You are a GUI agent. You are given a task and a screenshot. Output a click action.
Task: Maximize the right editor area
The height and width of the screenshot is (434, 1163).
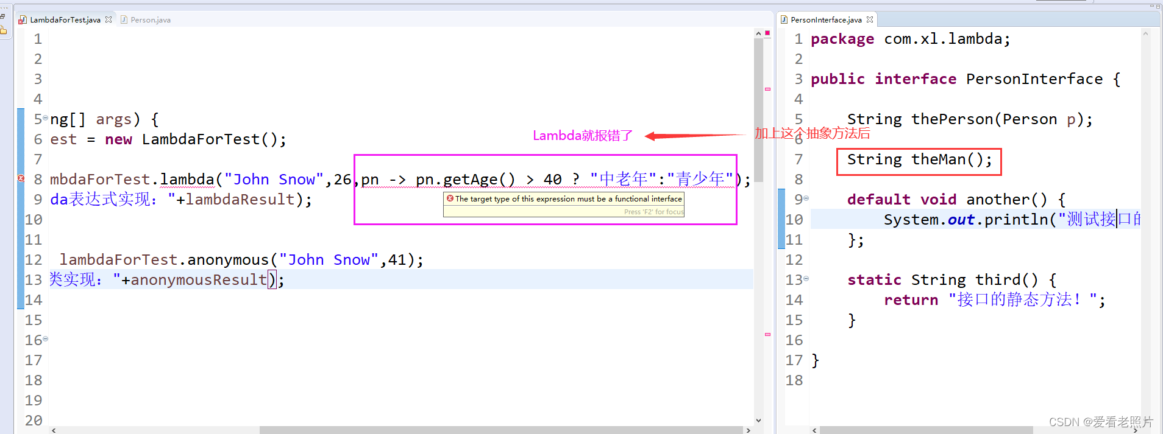[1158, 6]
